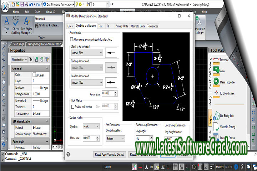Click the Find and Replace binoculars icon
The image size is (257, 171).
37,25
